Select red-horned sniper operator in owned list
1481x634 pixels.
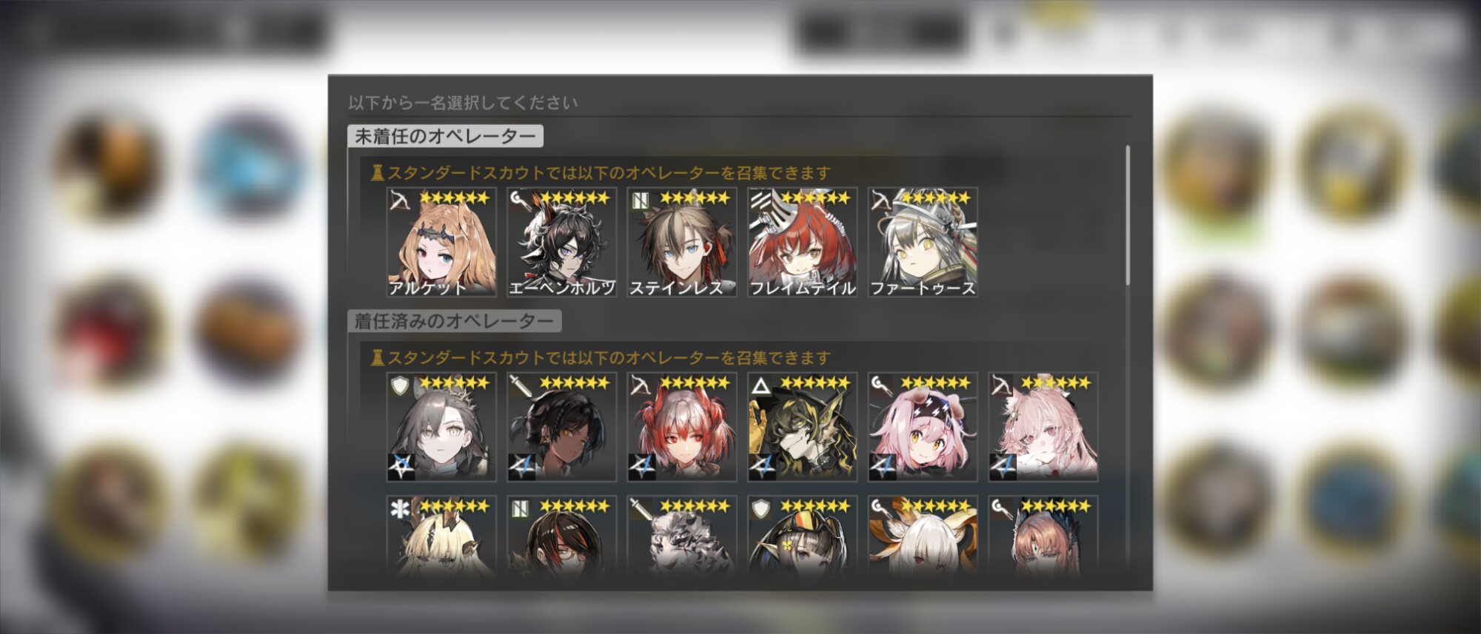pos(682,428)
